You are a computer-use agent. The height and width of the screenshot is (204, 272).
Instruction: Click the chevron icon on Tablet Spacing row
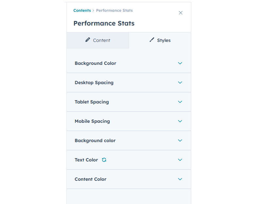pos(180,102)
